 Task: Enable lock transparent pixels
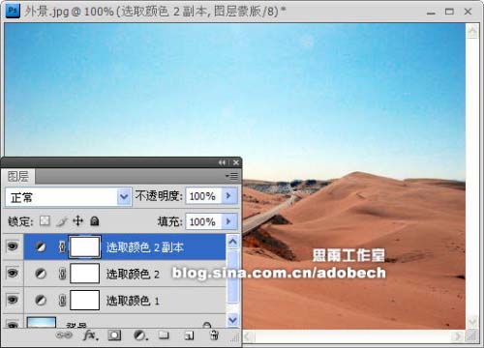[x=45, y=221]
